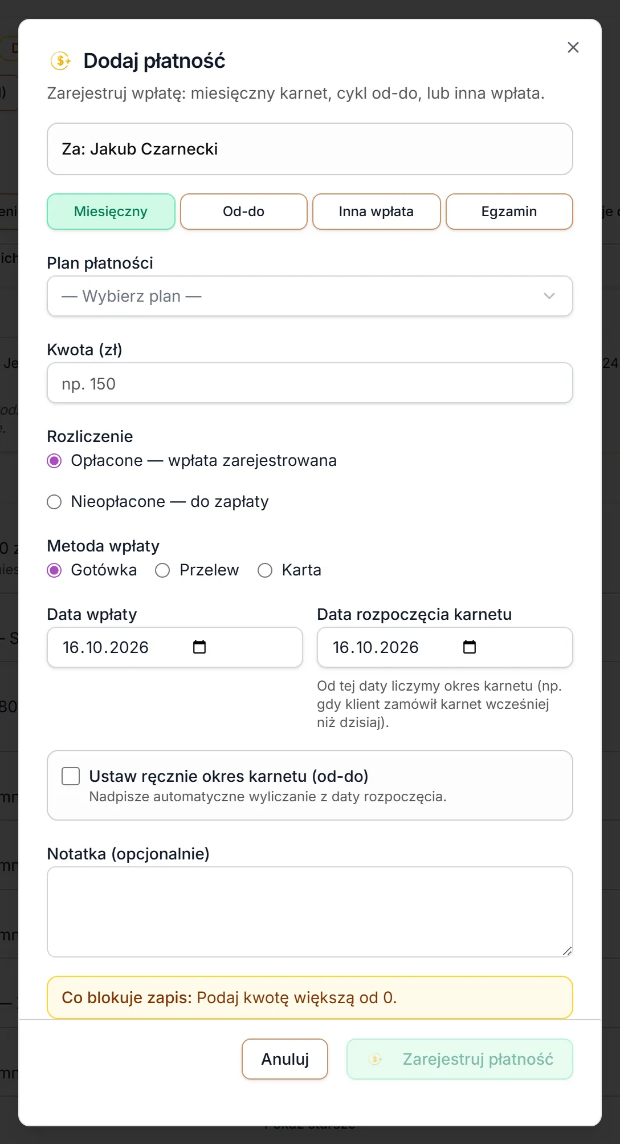Open the Plan płatności dropdown
The width and height of the screenshot is (620, 1144).
click(x=310, y=296)
